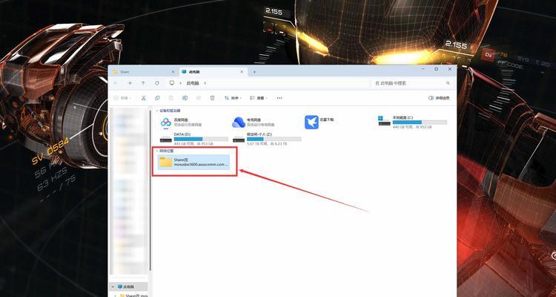Click the navigation pane vertical scrollbar

coord(150,190)
